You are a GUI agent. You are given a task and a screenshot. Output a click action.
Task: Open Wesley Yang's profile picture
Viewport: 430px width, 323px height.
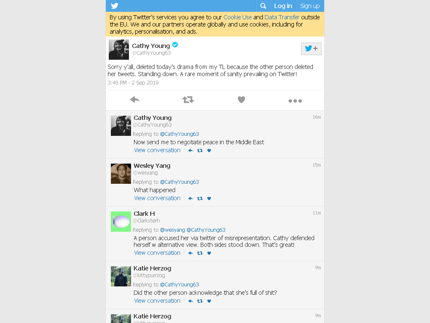click(x=121, y=174)
